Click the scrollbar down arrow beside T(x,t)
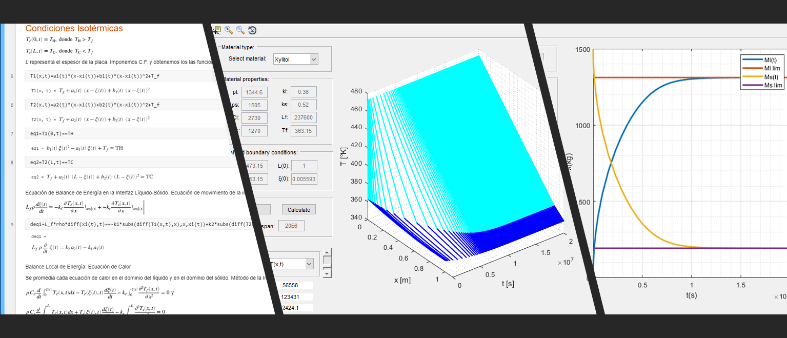The image size is (787, 338). (x=327, y=274)
